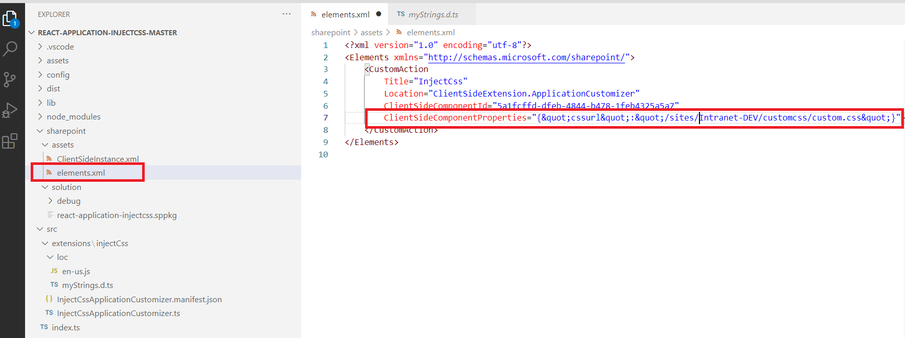Open InjectCssApplicationCustomizer.ts file
Viewport: 905px width, 338px height.
pos(118,313)
